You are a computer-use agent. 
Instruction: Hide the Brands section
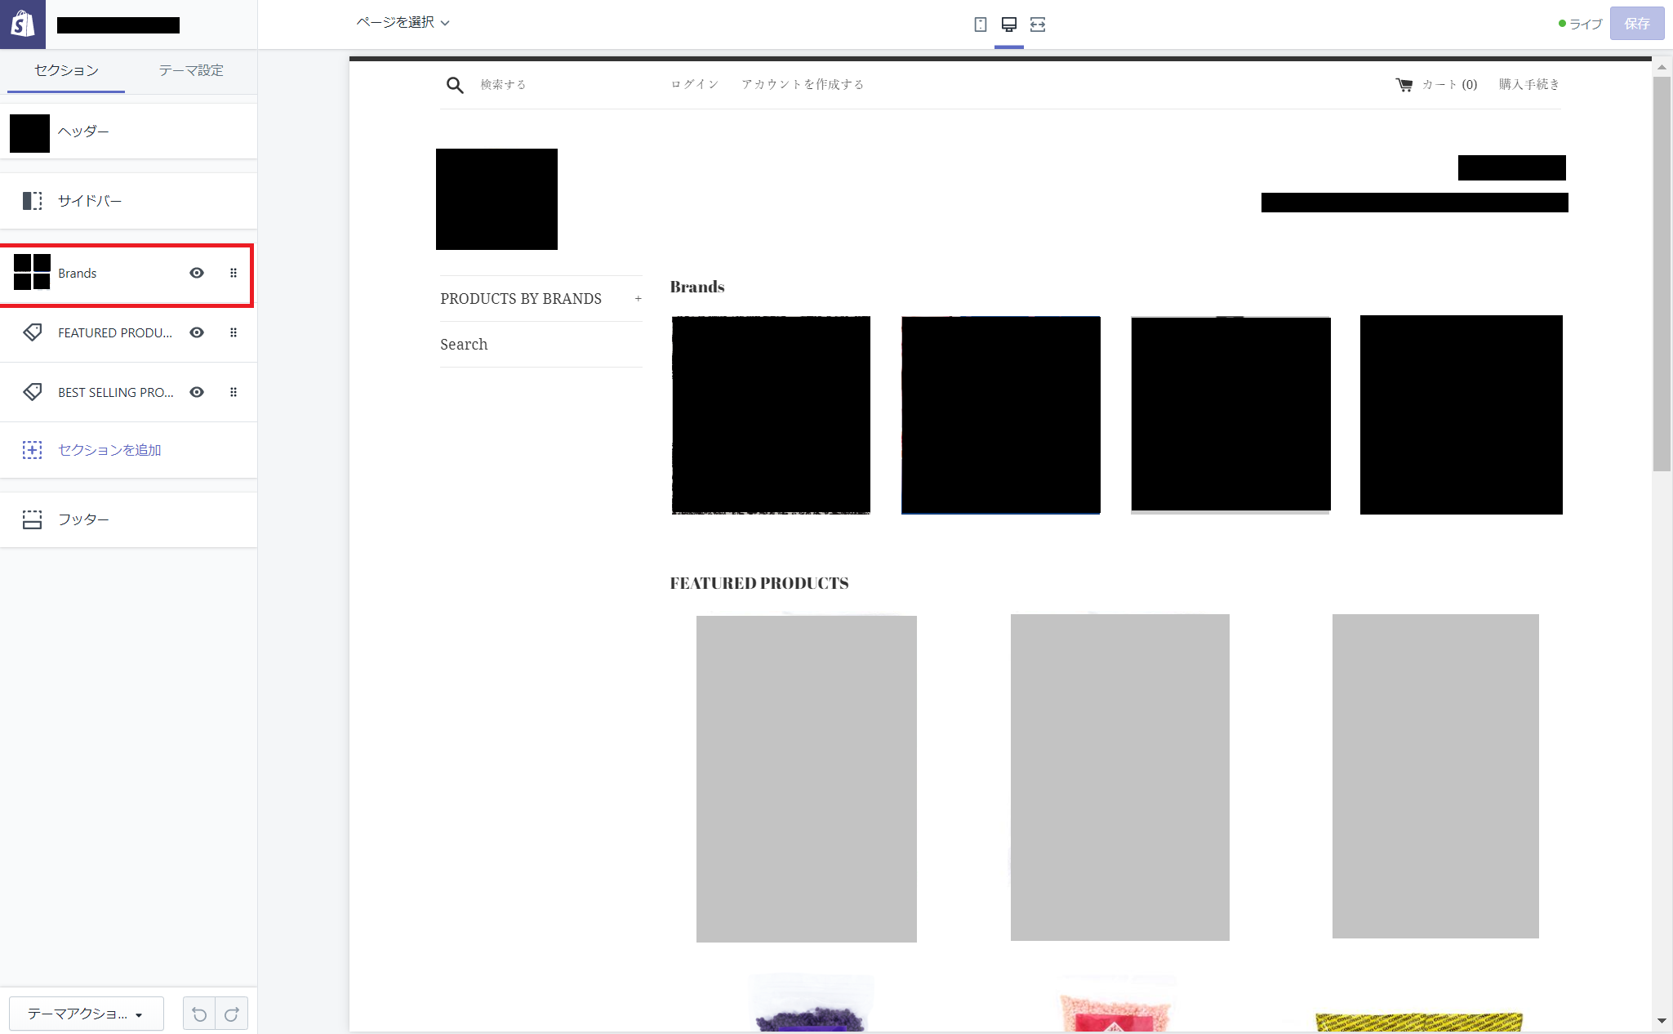[197, 273]
